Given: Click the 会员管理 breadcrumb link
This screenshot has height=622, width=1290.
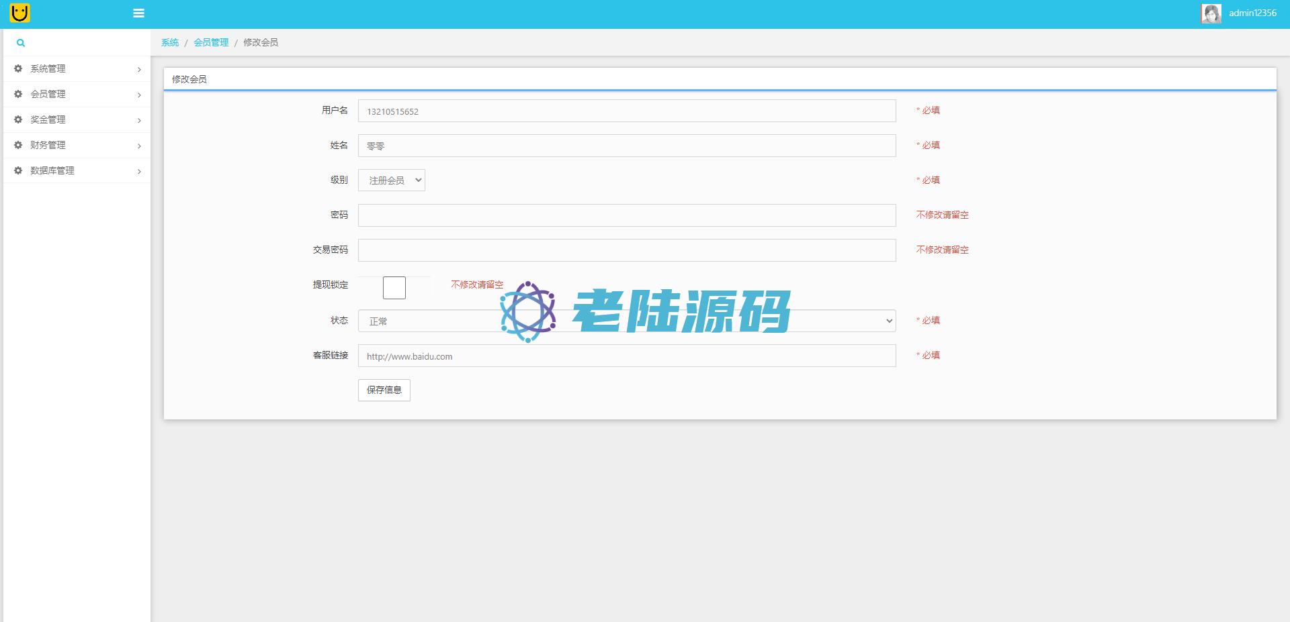Looking at the screenshot, I should click(x=211, y=42).
